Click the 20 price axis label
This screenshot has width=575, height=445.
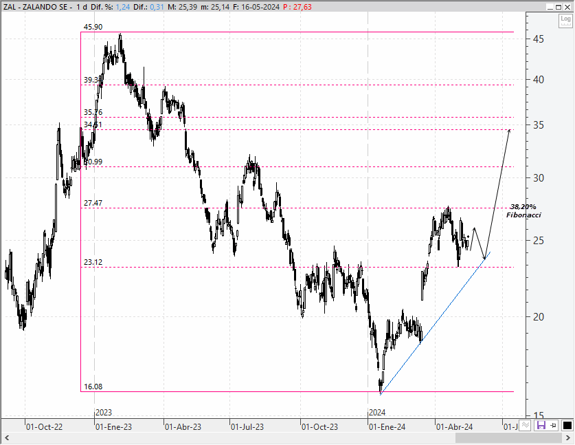[x=539, y=317]
